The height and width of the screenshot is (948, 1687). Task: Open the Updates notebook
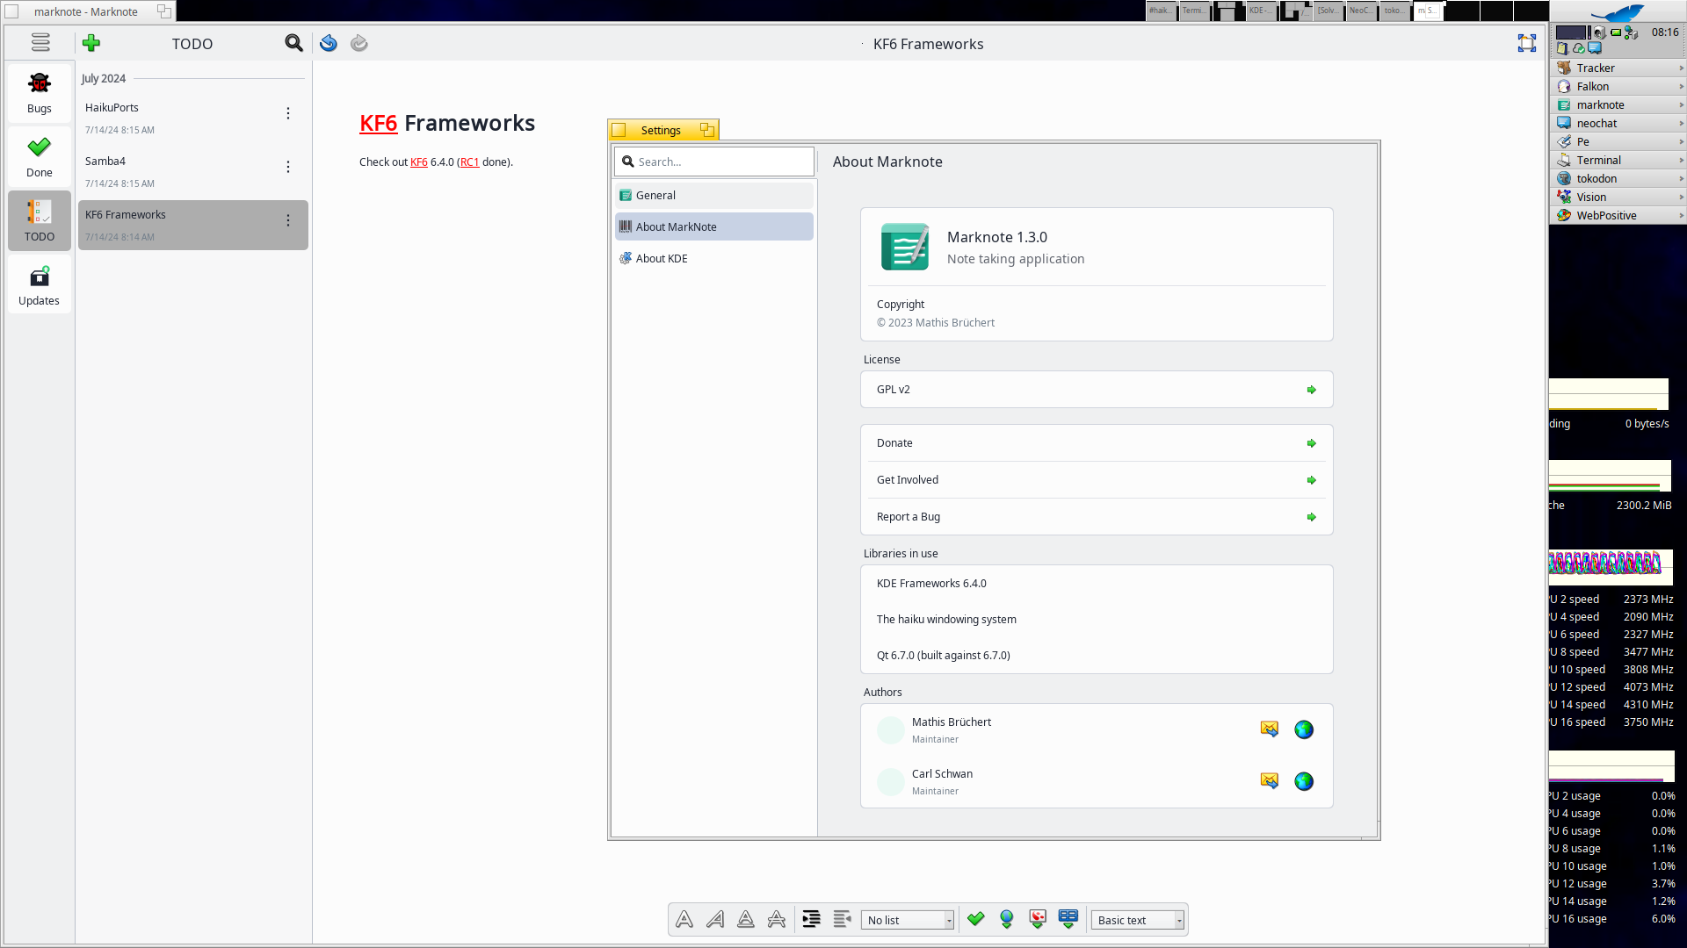point(40,285)
